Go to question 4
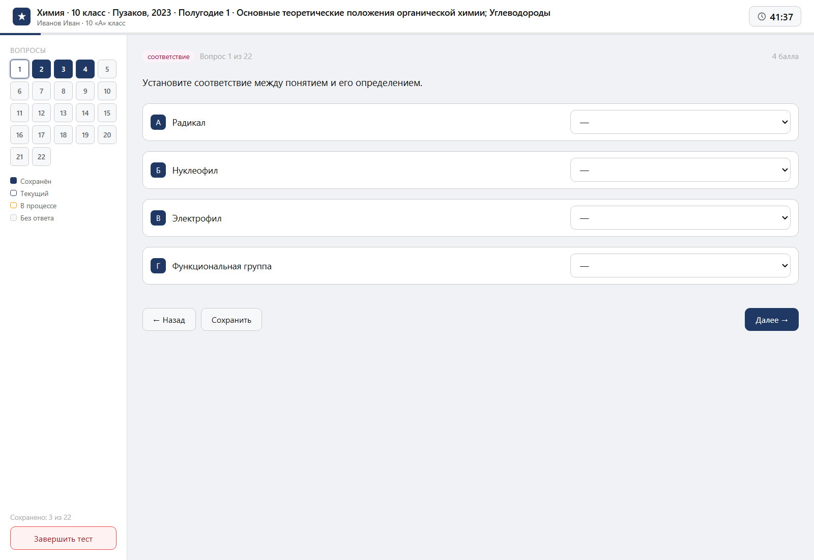Viewport: 814px width, 560px height. point(85,69)
